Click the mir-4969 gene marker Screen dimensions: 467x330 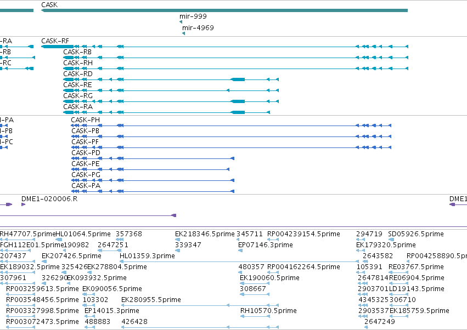pos(183,33)
